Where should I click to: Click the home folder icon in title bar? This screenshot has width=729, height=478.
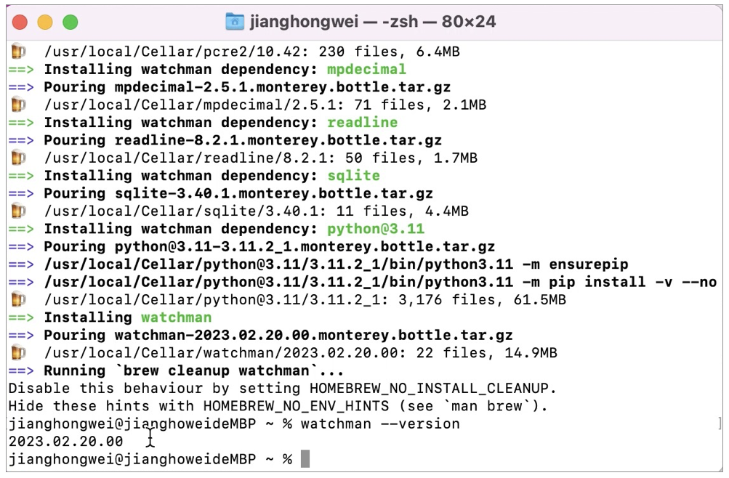click(235, 21)
